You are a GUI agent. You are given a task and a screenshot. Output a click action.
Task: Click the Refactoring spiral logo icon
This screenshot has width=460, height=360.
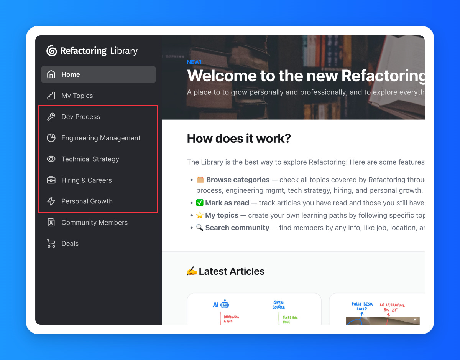[x=52, y=51]
